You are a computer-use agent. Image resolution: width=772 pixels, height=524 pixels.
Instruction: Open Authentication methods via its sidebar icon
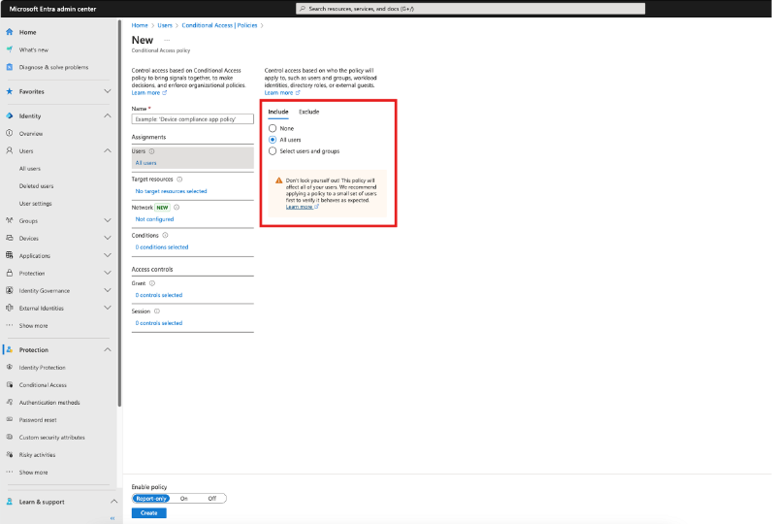tap(10, 402)
